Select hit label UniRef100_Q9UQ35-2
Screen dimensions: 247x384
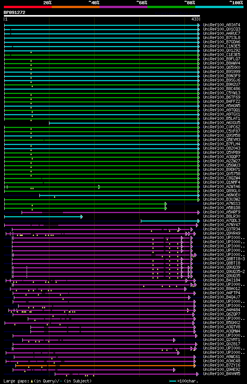(x=224, y=271)
